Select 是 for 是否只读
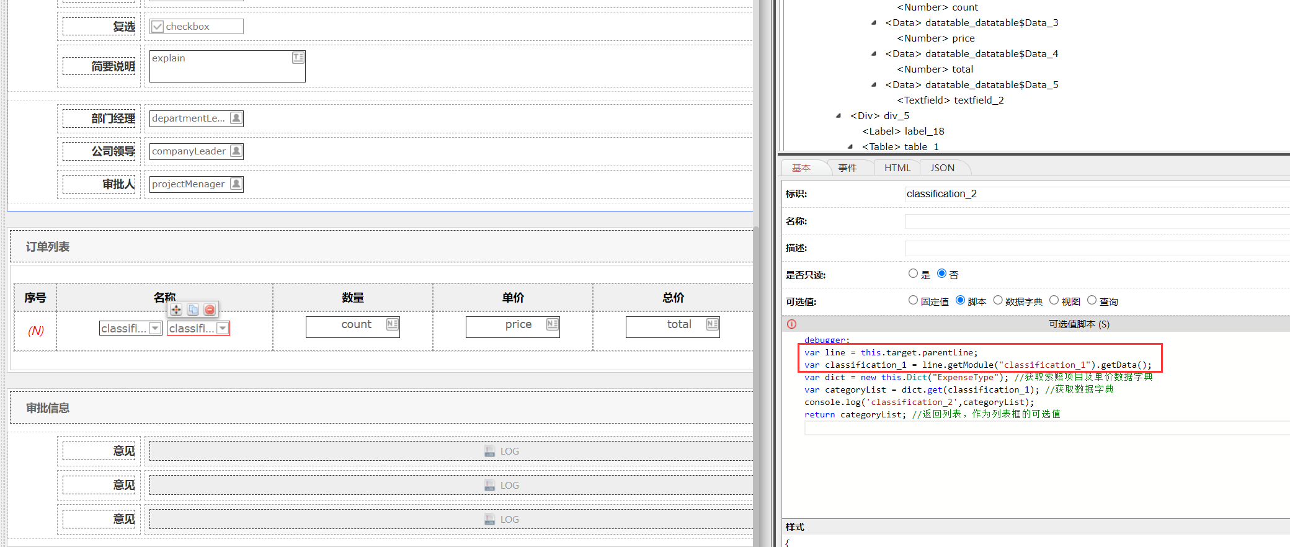Image resolution: width=1290 pixels, height=547 pixels. pyautogui.click(x=913, y=273)
